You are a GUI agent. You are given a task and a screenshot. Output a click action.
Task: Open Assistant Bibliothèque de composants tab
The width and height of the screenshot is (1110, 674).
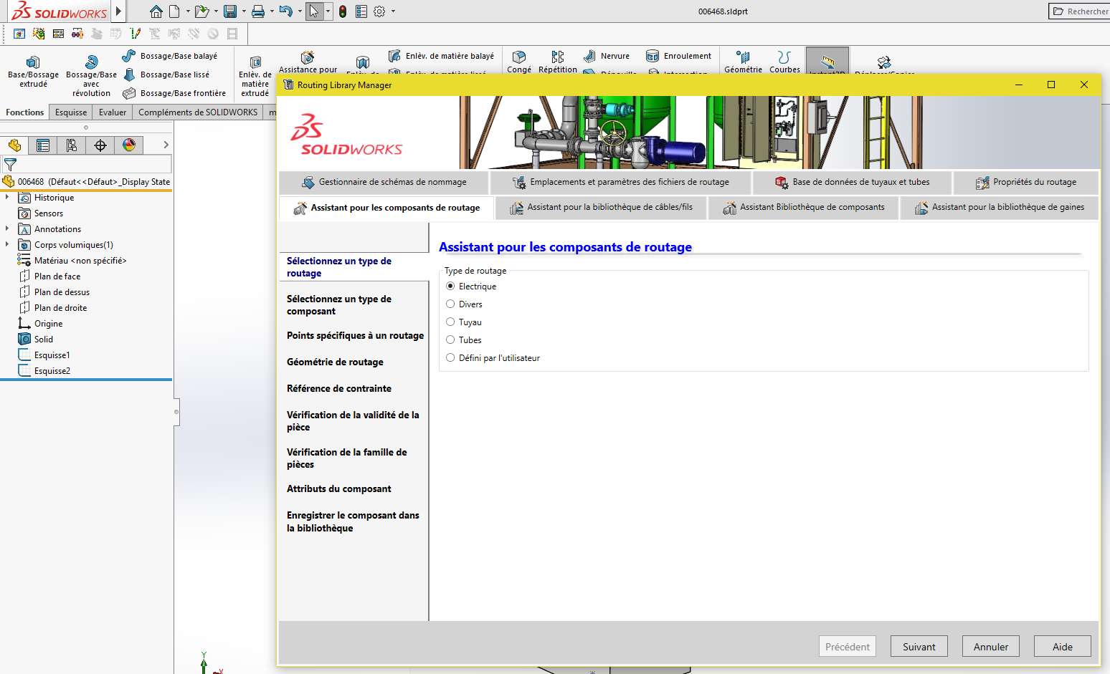pyautogui.click(x=803, y=207)
